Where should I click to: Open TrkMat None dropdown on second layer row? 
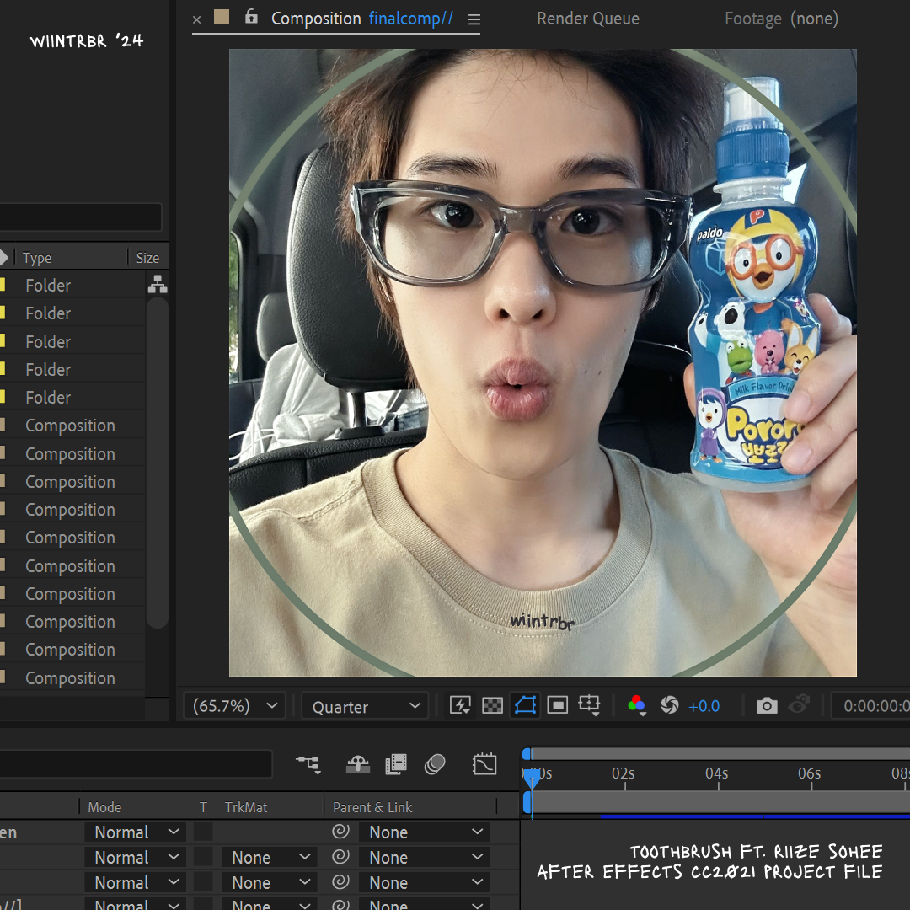(270, 857)
